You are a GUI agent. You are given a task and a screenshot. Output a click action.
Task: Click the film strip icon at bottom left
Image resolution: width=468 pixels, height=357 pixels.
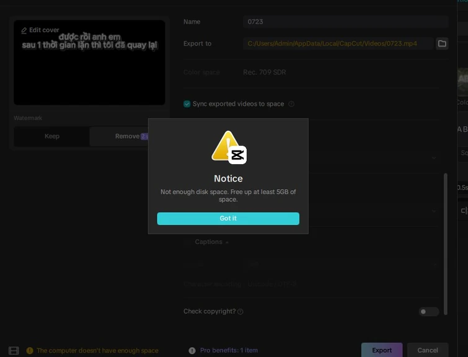[x=14, y=350]
